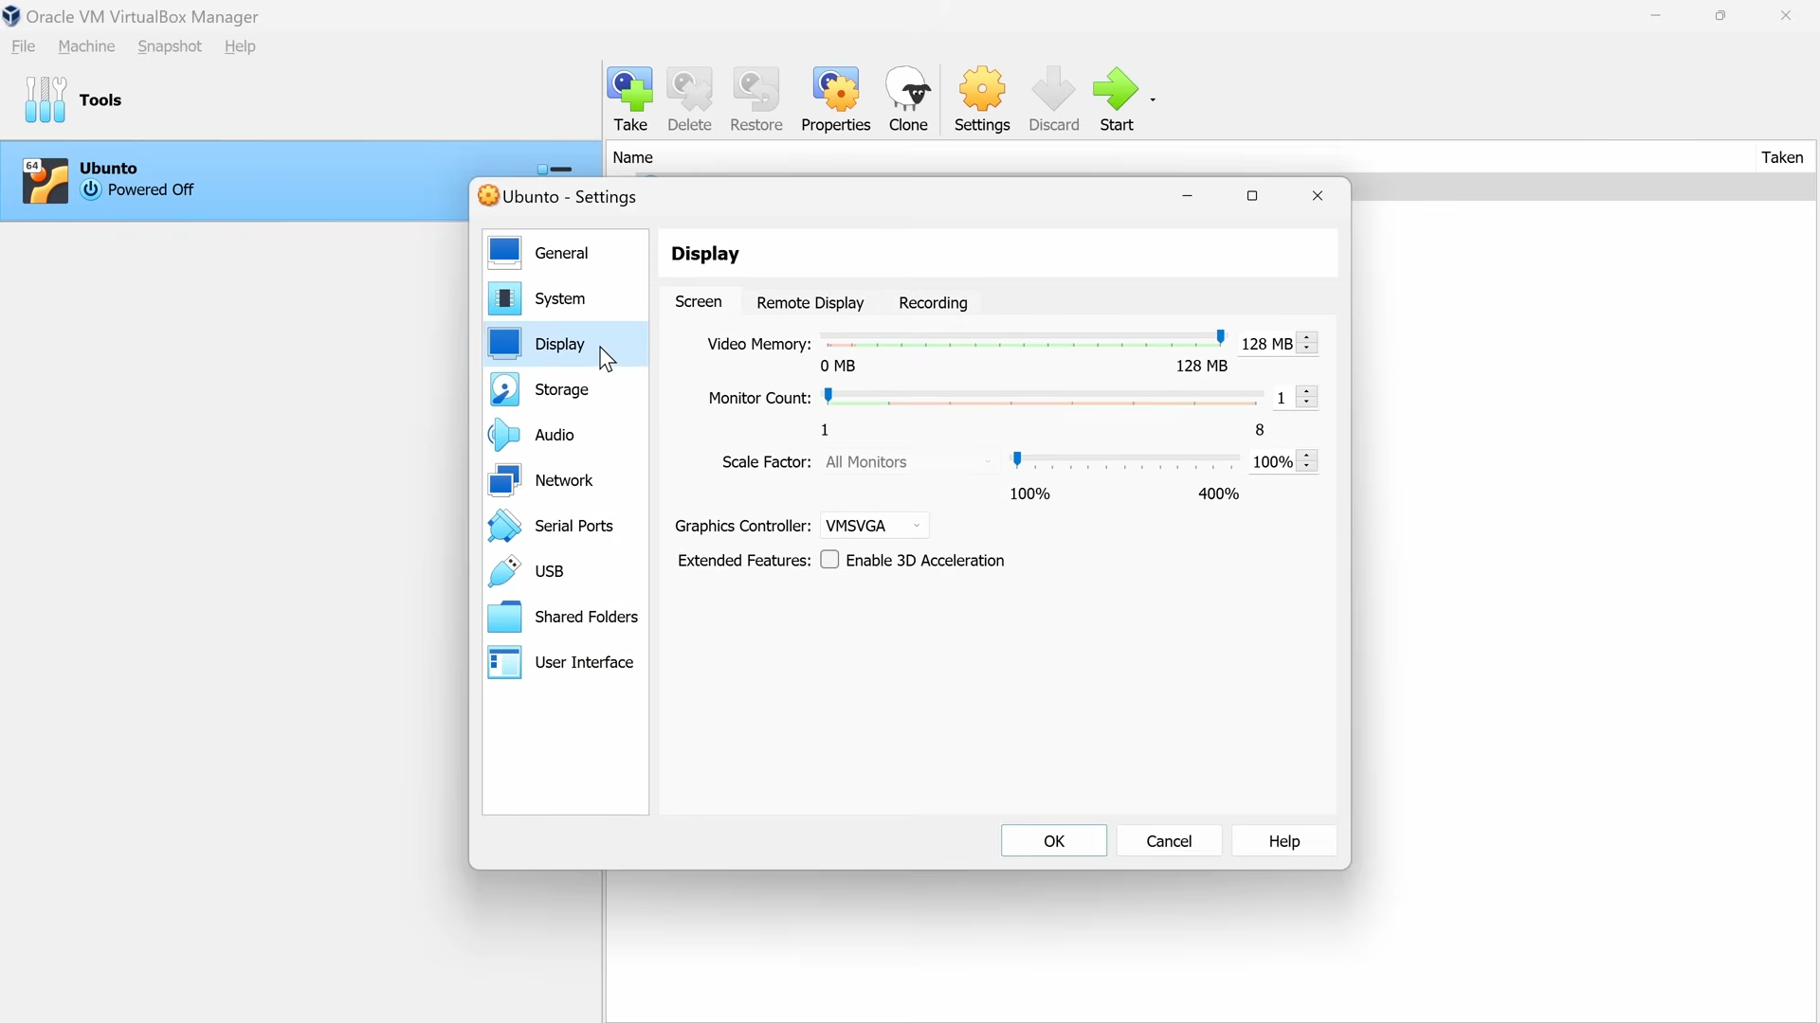This screenshot has height=1023, width=1820.
Task: Click the OK button
Action: point(1053,841)
